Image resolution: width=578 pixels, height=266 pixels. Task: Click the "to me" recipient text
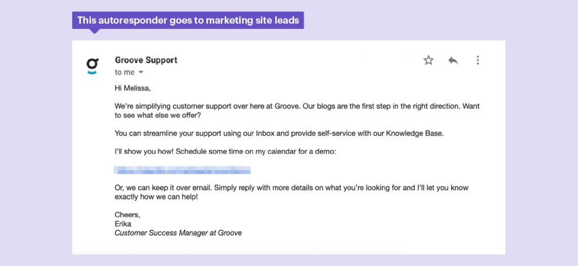click(124, 72)
